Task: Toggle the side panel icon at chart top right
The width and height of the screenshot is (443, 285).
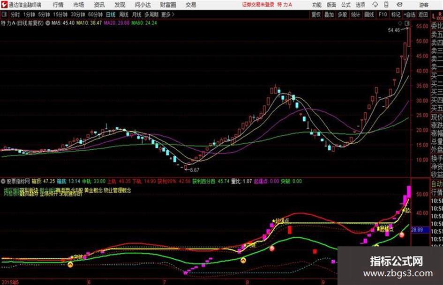Action: tap(407, 23)
